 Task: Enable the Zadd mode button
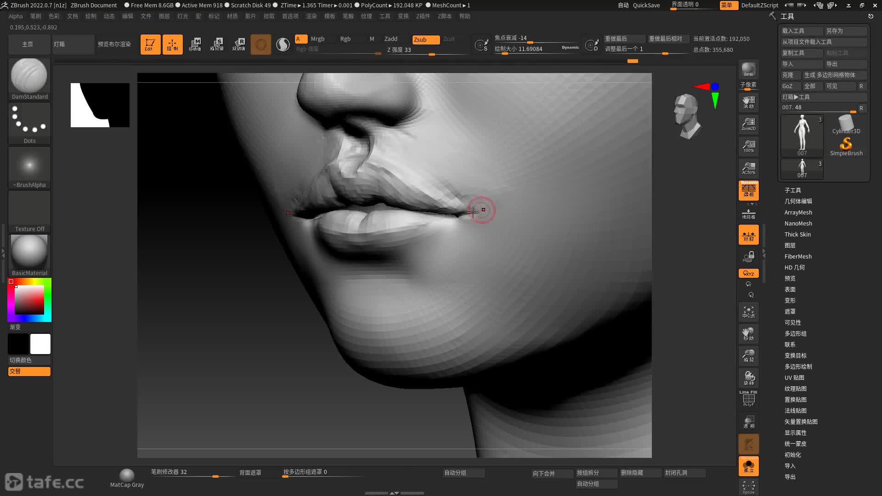pos(391,39)
